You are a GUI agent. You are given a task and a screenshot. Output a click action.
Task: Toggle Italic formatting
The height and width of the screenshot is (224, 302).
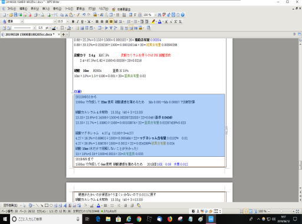[77, 21]
